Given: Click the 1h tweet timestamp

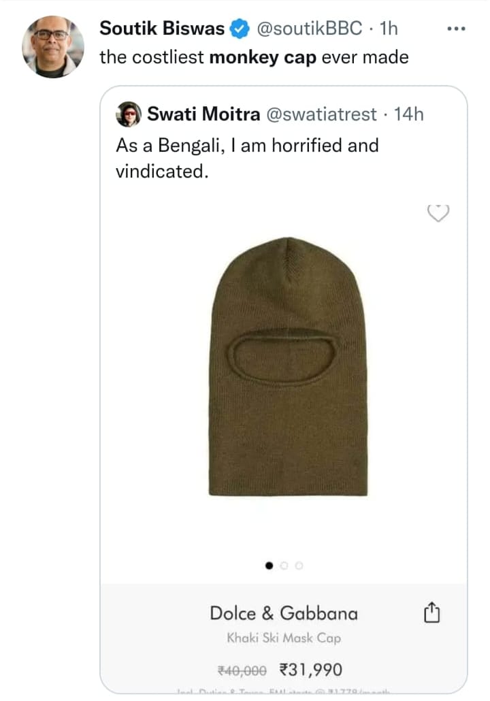Looking at the screenshot, I should tap(389, 29).
